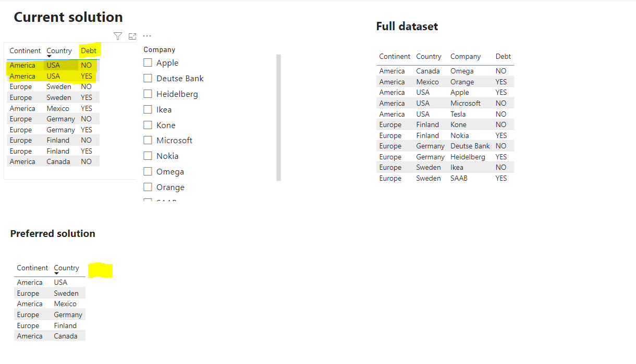
Task: Click the Company slicer scrollbar
Action: (278, 118)
